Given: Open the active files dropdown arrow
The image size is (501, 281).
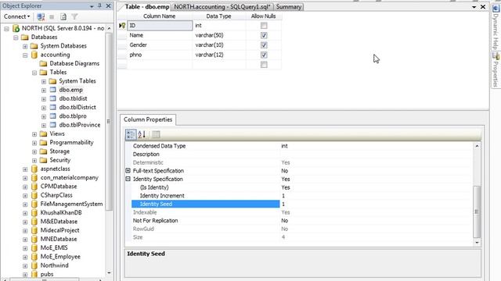Looking at the screenshot, I should coord(474,7).
